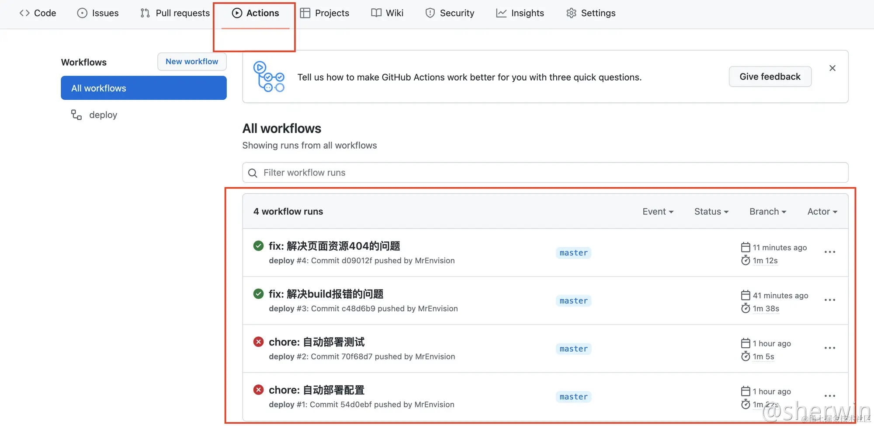Click 'deploy #4: Commit d09012f' description
The width and height of the screenshot is (874, 426).
(362, 261)
